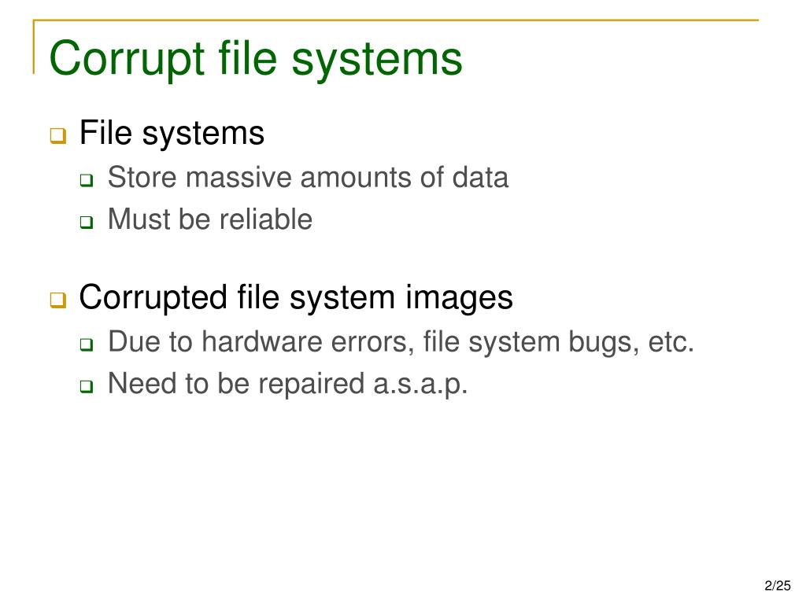
Task: Click the Must be reliable line
Action: 209,219
